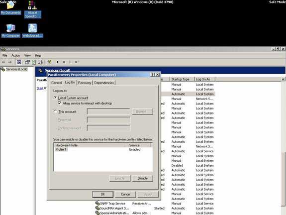Open the Alcatel Speedto... desktop icon

pyautogui.click(x=33, y=9)
